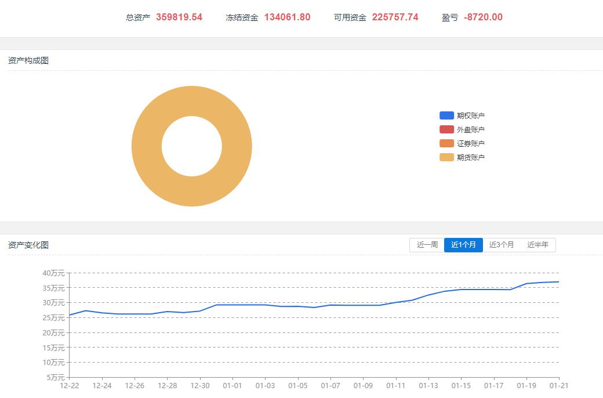Click the 12-22 x-axis date label
Viewport: 603px width, 398px height.
pyautogui.click(x=70, y=385)
